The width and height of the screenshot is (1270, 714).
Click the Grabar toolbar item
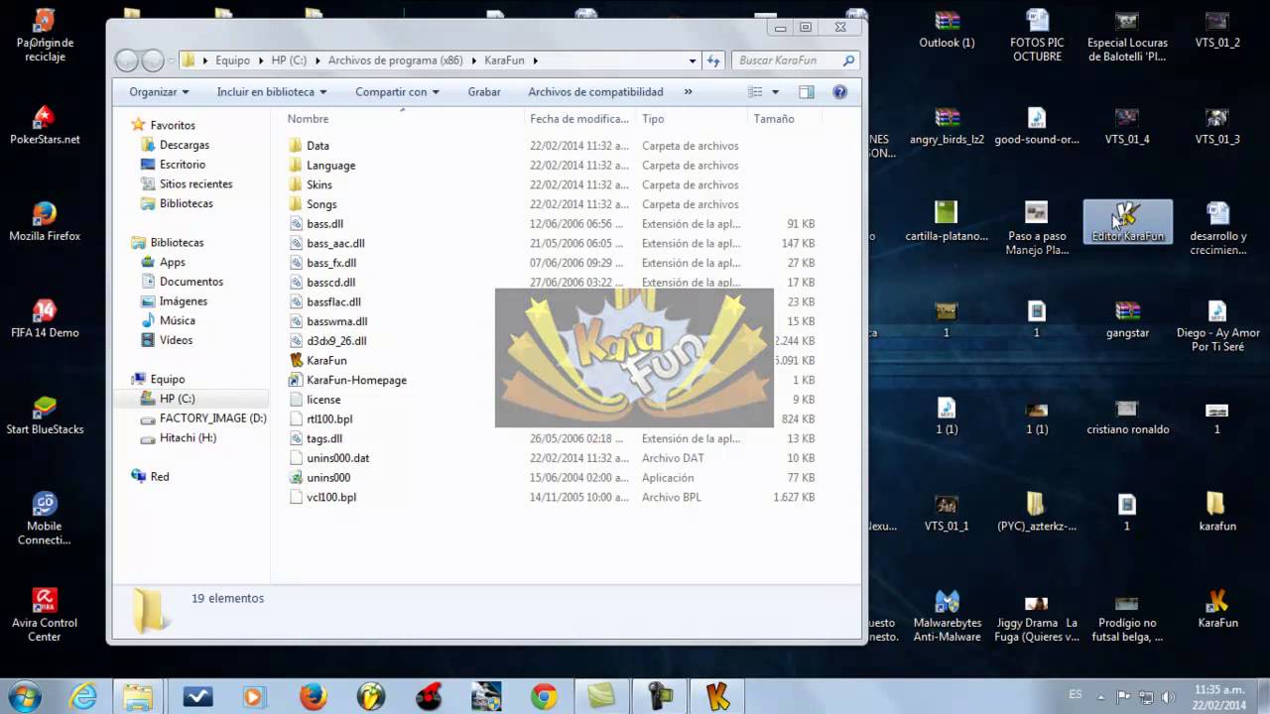pos(484,92)
